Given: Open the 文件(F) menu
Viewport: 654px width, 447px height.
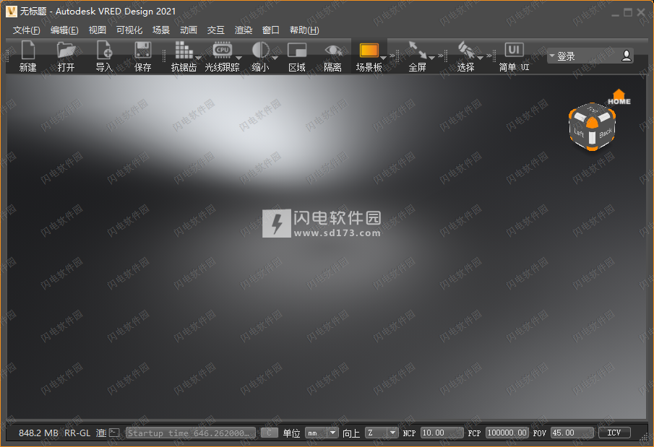Looking at the screenshot, I should point(26,30).
